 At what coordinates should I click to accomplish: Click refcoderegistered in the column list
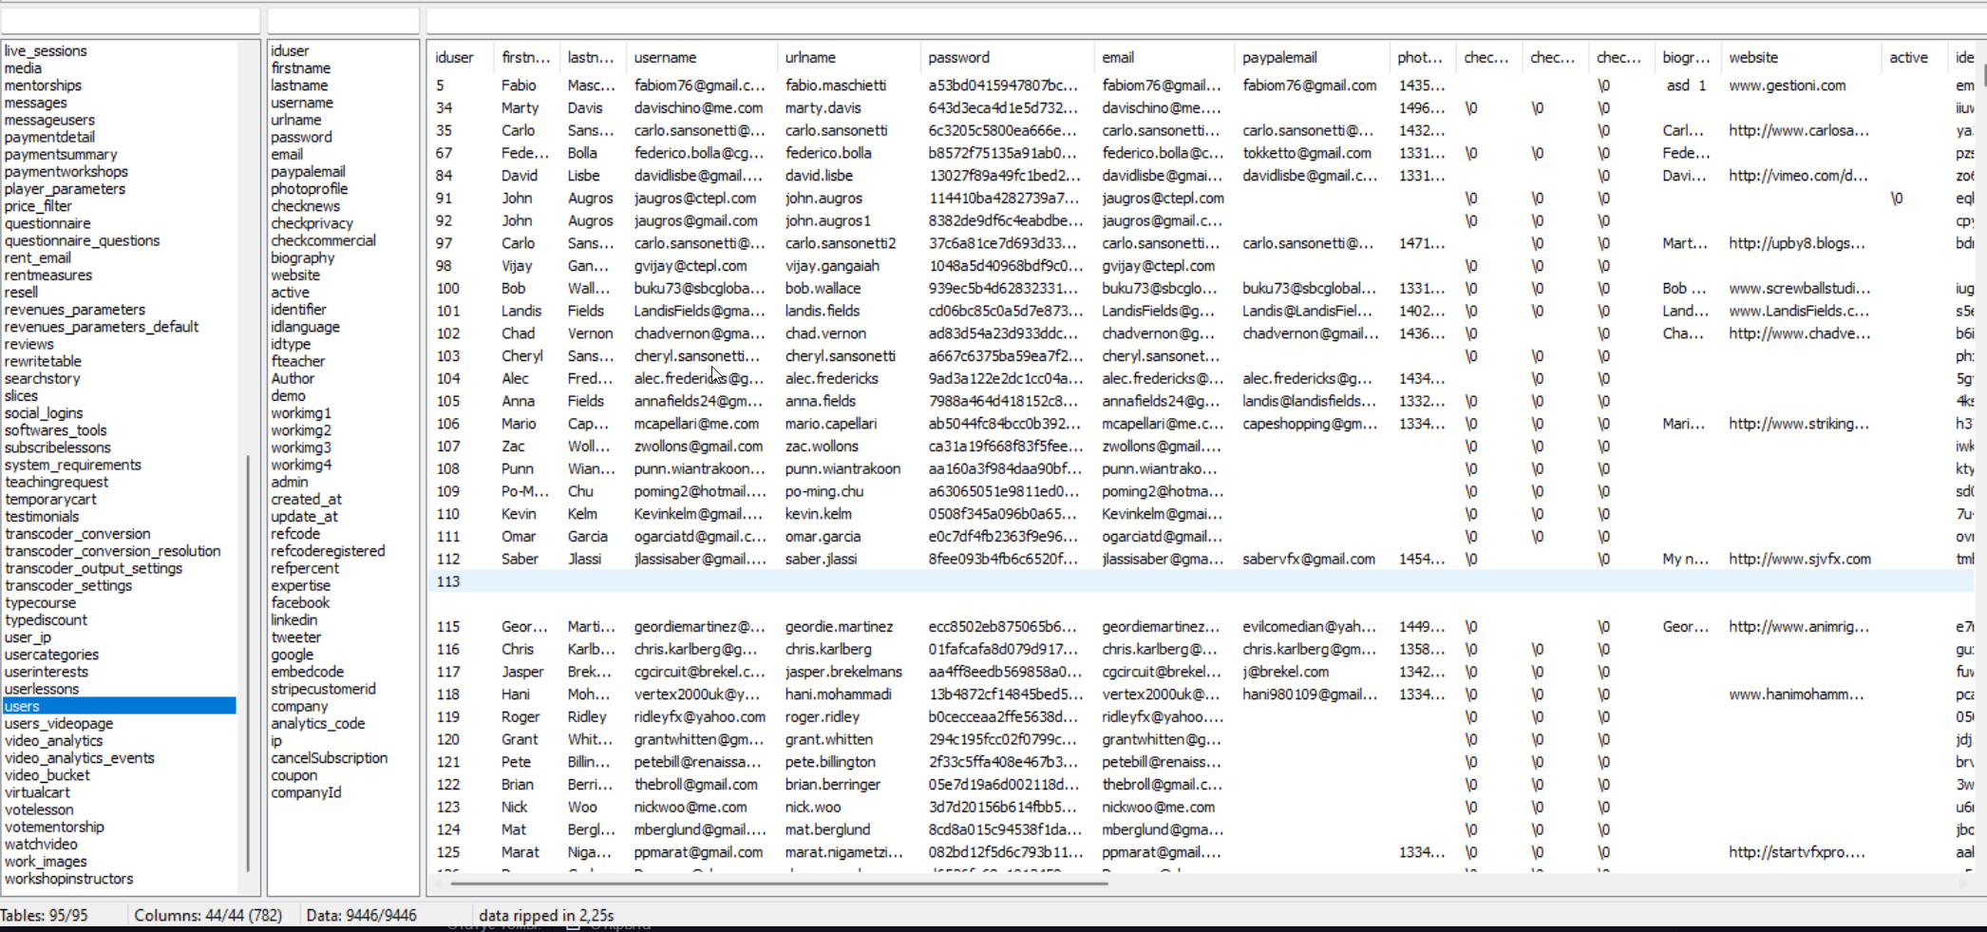pos(328,551)
